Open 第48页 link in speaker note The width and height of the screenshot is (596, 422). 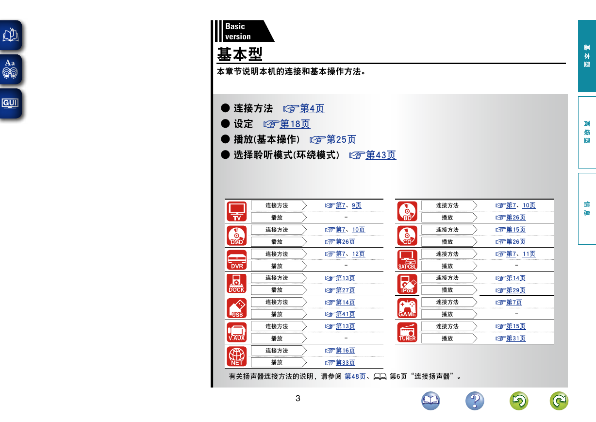click(x=355, y=376)
